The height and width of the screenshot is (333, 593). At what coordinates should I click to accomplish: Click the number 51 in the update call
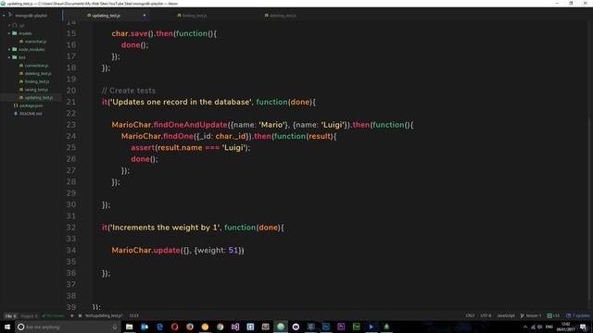[233, 251]
